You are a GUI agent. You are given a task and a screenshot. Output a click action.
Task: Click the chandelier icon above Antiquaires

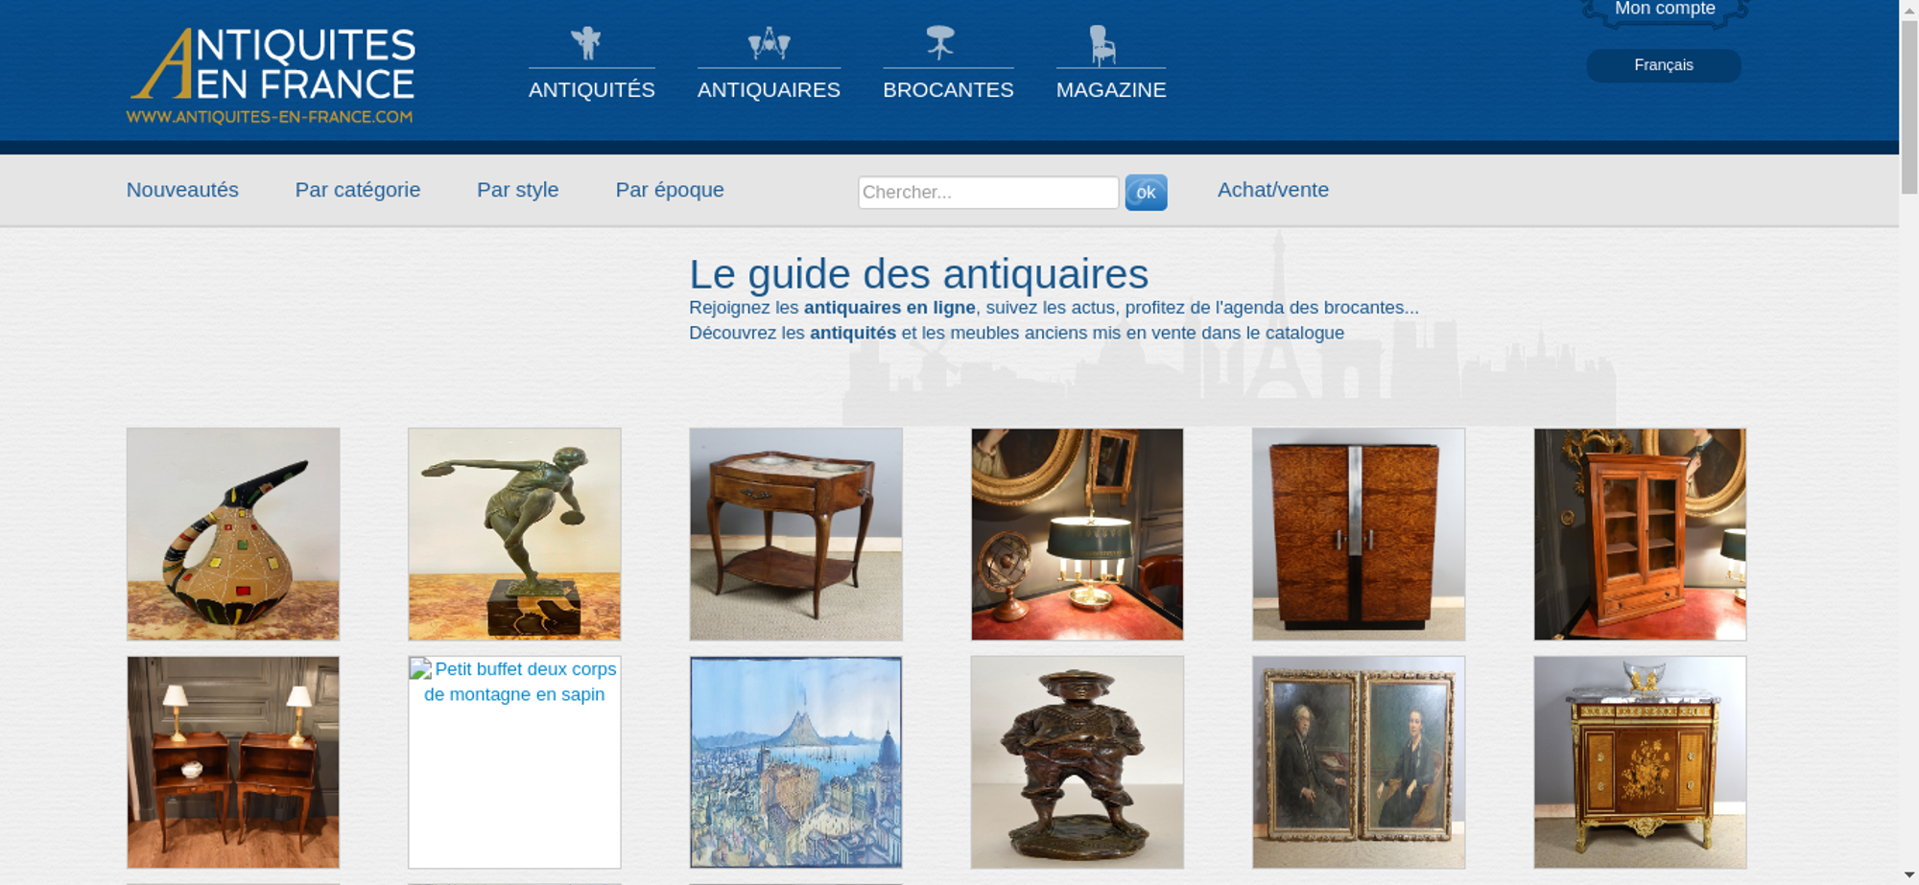click(769, 44)
